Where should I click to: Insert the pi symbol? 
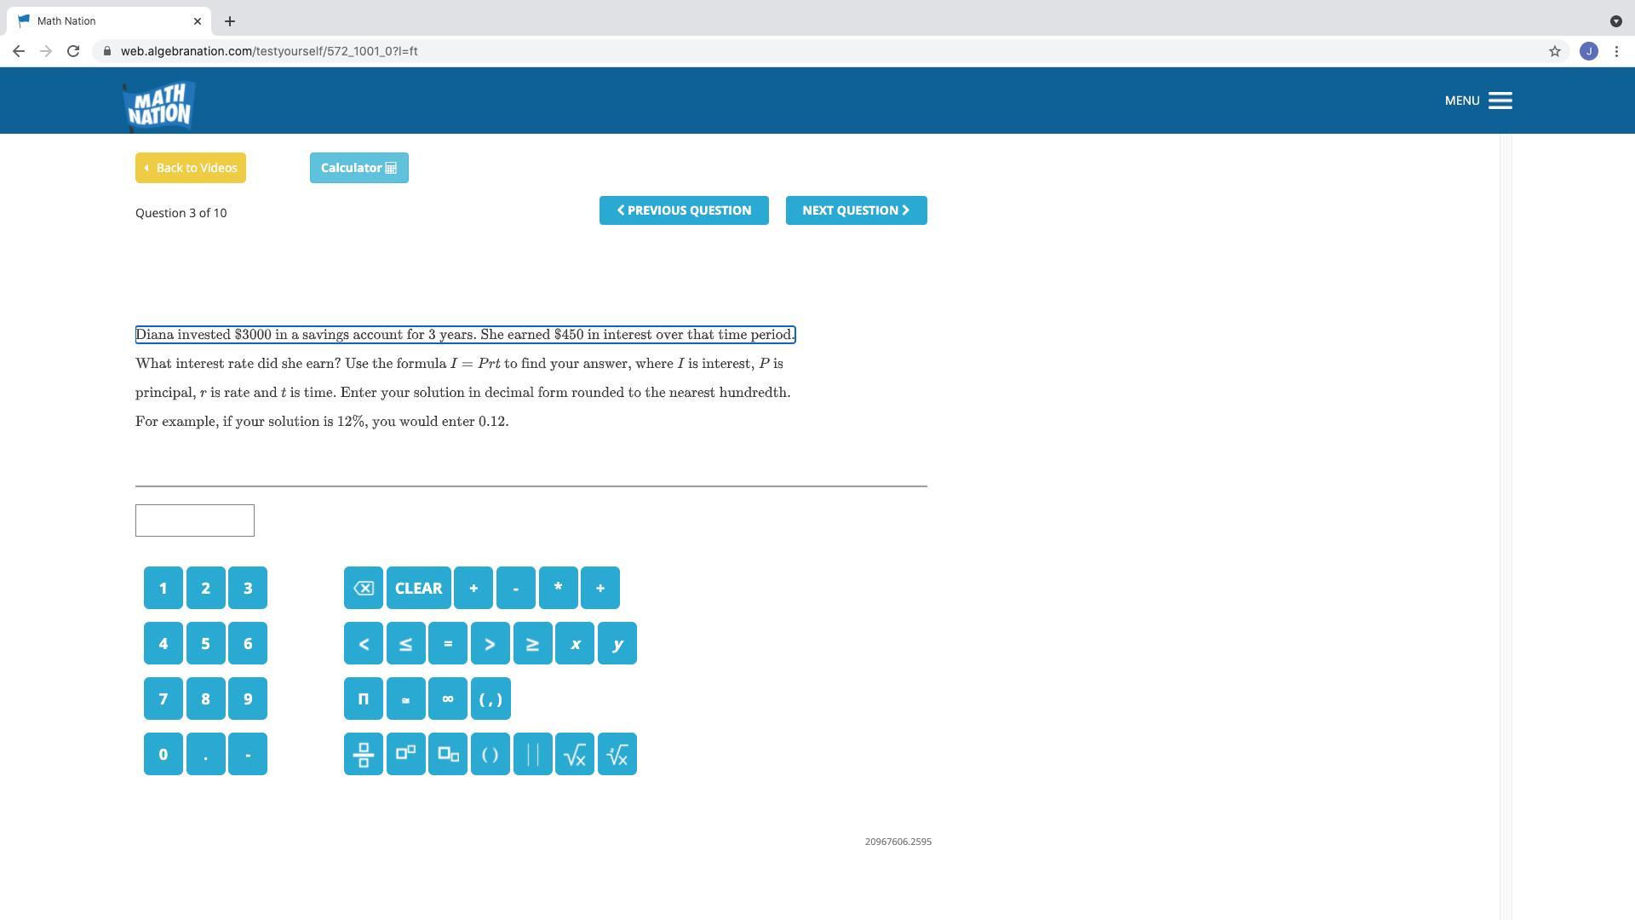coord(363,699)
